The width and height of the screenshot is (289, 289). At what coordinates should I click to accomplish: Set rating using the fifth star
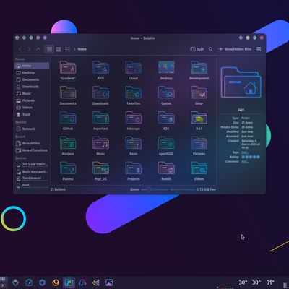pyautogui.click(x=258, y=157)
